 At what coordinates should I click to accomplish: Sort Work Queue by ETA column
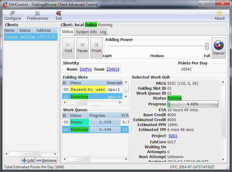[125, 116]
